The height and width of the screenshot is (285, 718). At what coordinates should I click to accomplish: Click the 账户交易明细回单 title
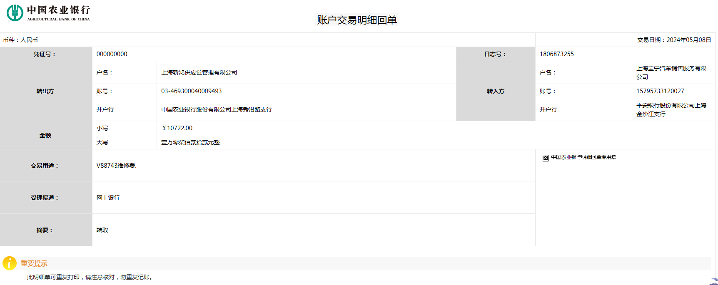(x=357, y=20)
